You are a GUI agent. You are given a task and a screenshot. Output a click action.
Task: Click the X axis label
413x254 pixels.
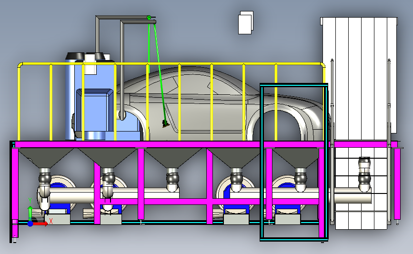pos(51,221)
